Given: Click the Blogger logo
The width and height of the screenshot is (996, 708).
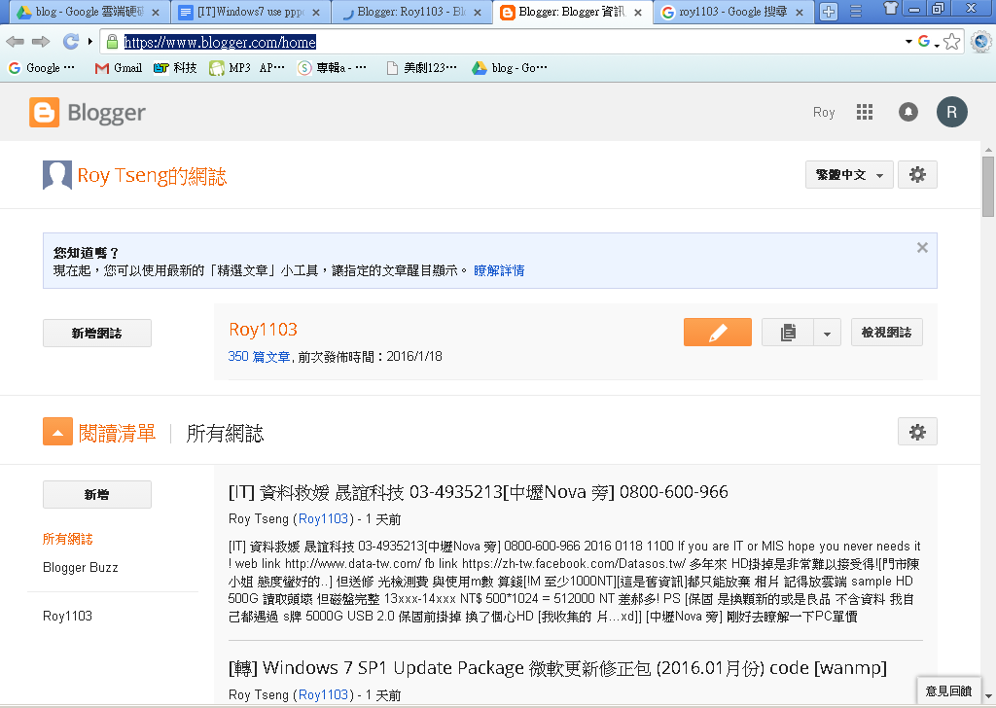Looking at the screenshot, I should (88, 113).
